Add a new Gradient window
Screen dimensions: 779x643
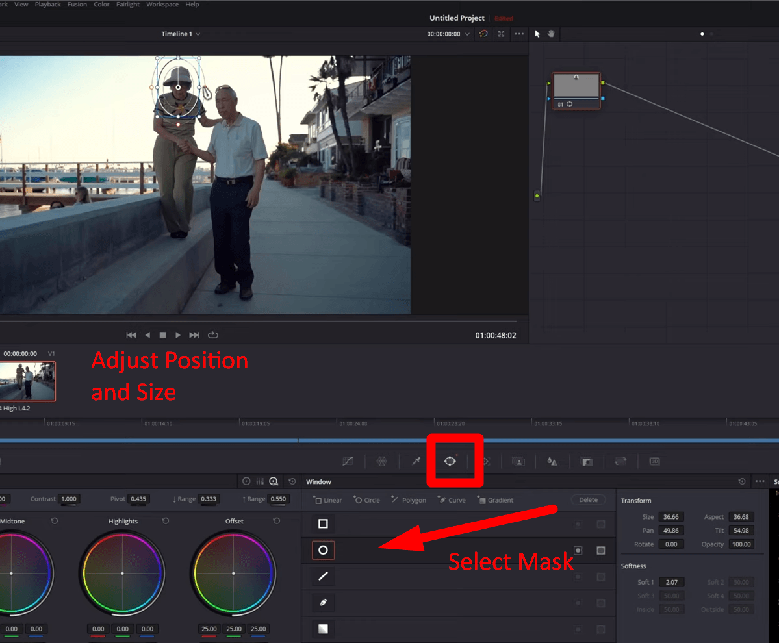click(x=495, y=500)
